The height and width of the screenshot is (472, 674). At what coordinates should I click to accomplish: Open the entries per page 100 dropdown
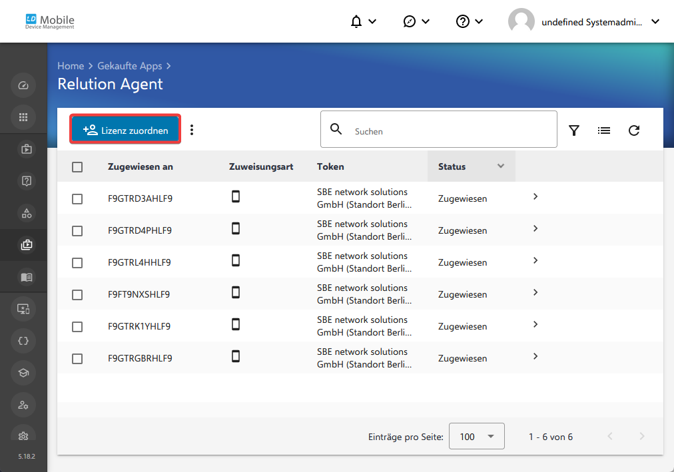pos(477,436)
